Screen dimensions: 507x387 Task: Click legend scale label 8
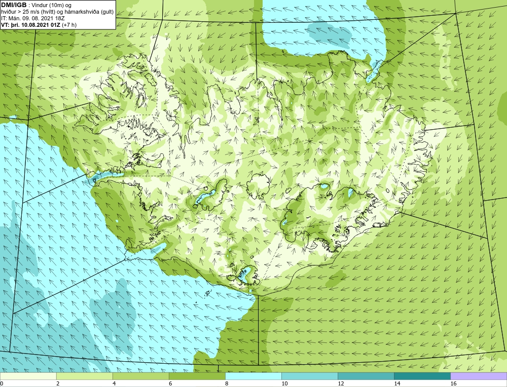pyautogui.click(x=227, y=383)
